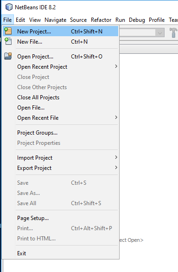
Task: Expand the Export Project submenu arrow
Action: click(x=116, y=168)
